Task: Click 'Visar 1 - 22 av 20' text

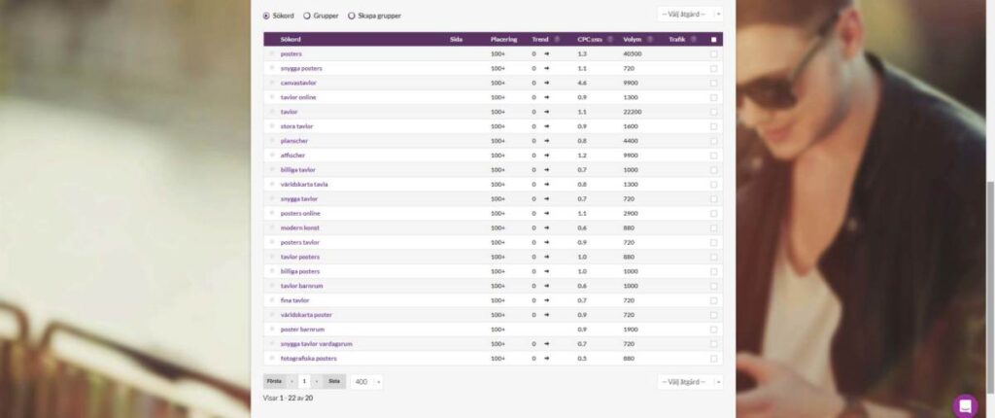Action: 288,399
